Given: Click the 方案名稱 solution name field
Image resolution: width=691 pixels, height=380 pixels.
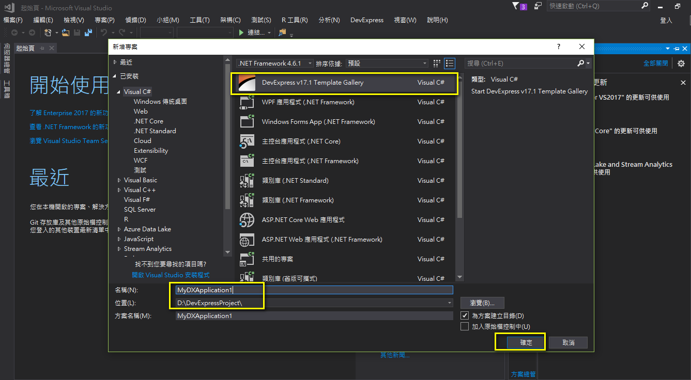Looking at the screenshot, I should pos(314,316).
